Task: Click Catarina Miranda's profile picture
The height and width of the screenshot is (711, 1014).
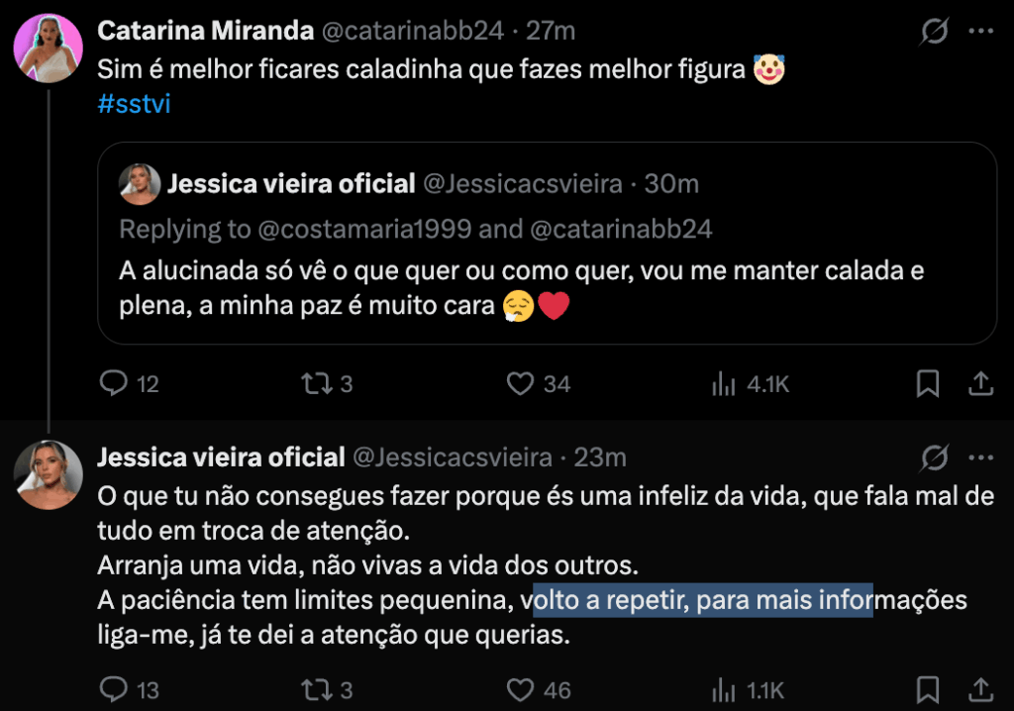Action: click(x=48, y=47)
